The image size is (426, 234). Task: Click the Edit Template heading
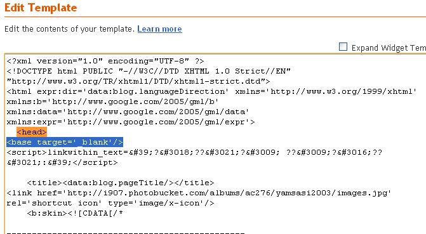[41, 8]
